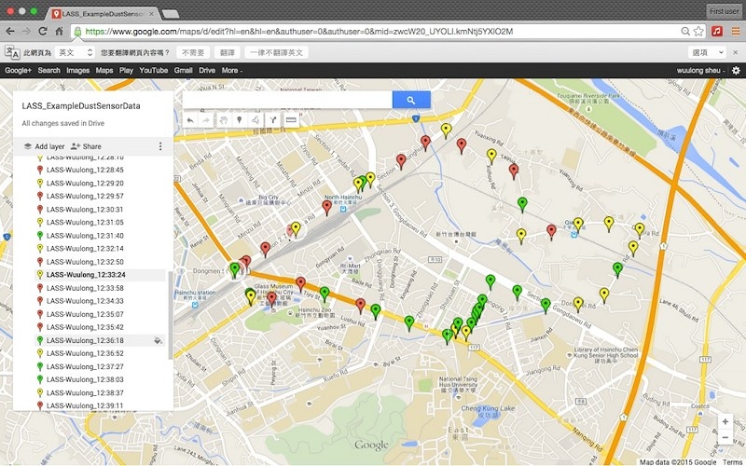Zoom in with the map plus button
Screen dimensions: 746x466
(x=725, y=421)
